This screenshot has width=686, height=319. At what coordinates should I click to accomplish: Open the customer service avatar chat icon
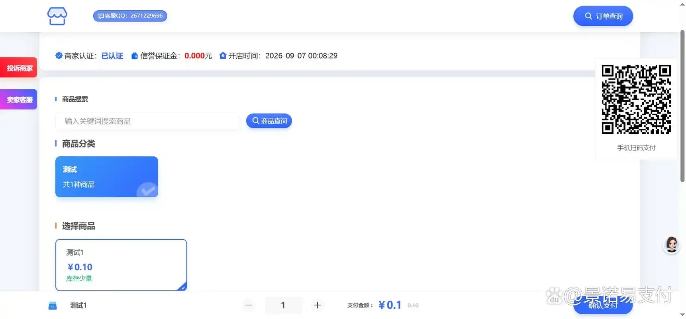pos(671,244)
